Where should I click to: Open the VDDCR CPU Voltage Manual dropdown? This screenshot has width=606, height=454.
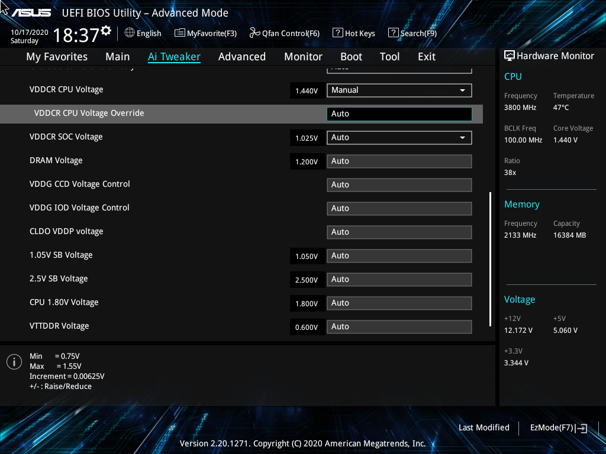(399, 90)
